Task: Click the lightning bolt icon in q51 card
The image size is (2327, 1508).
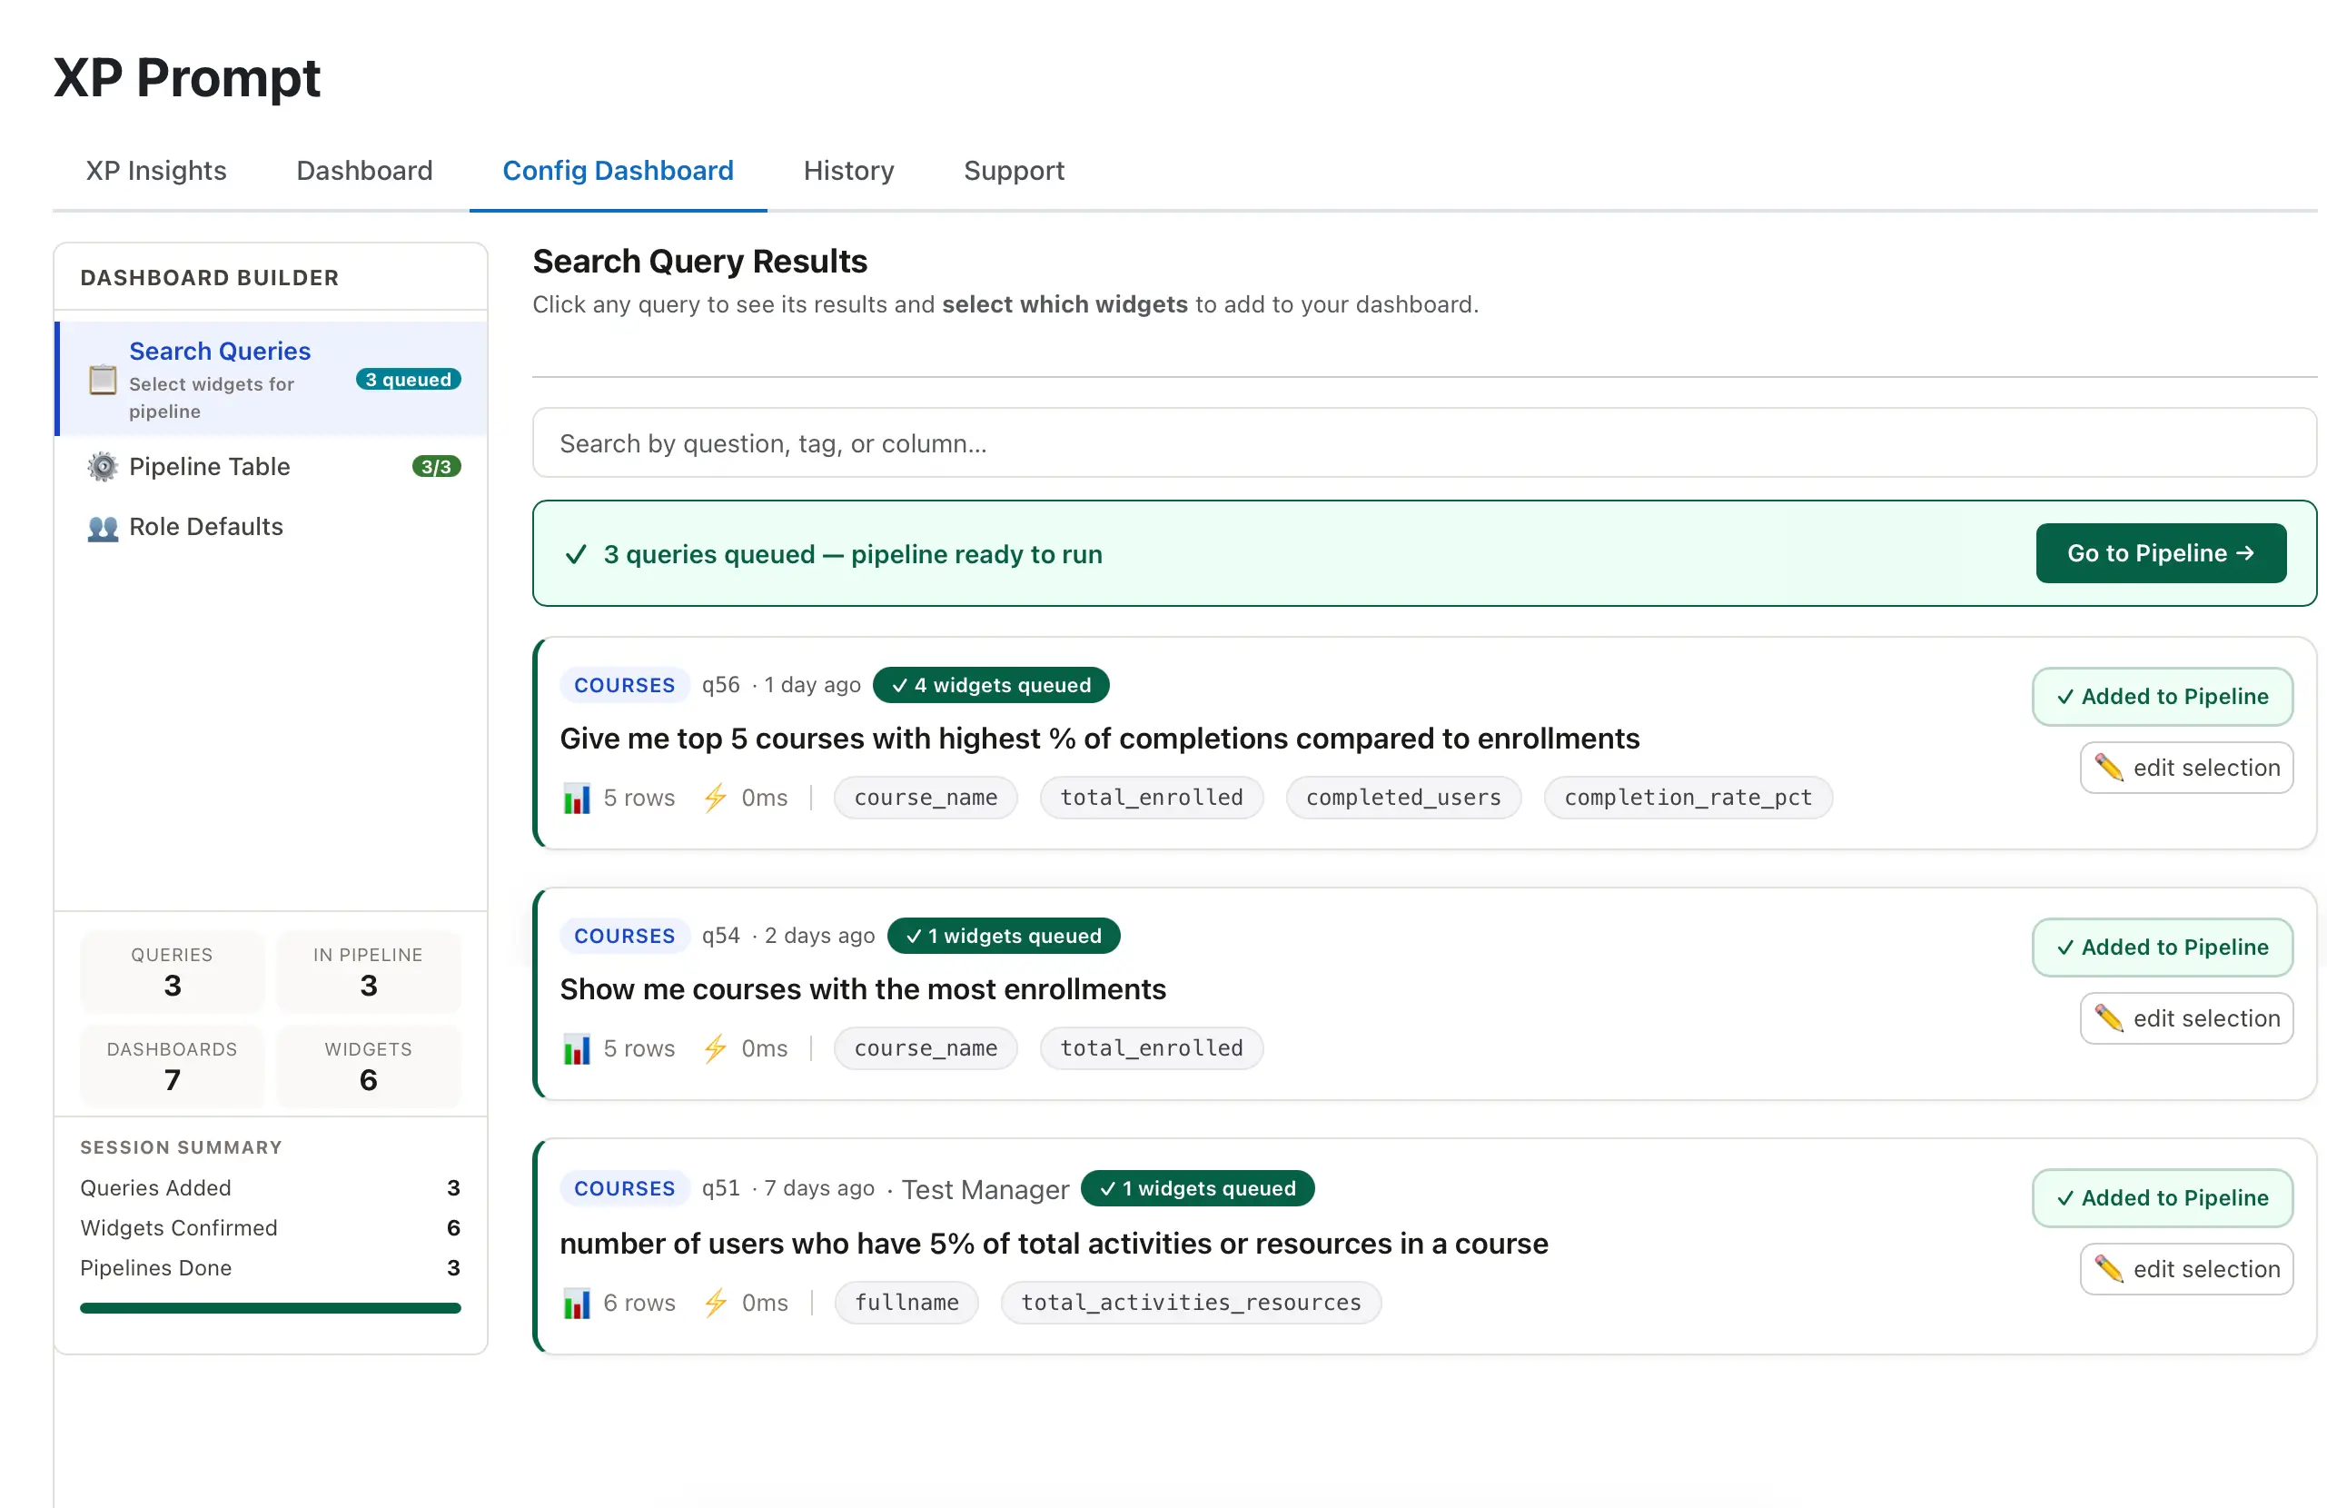Action: pyautogui.click(x=716, y=1304)
